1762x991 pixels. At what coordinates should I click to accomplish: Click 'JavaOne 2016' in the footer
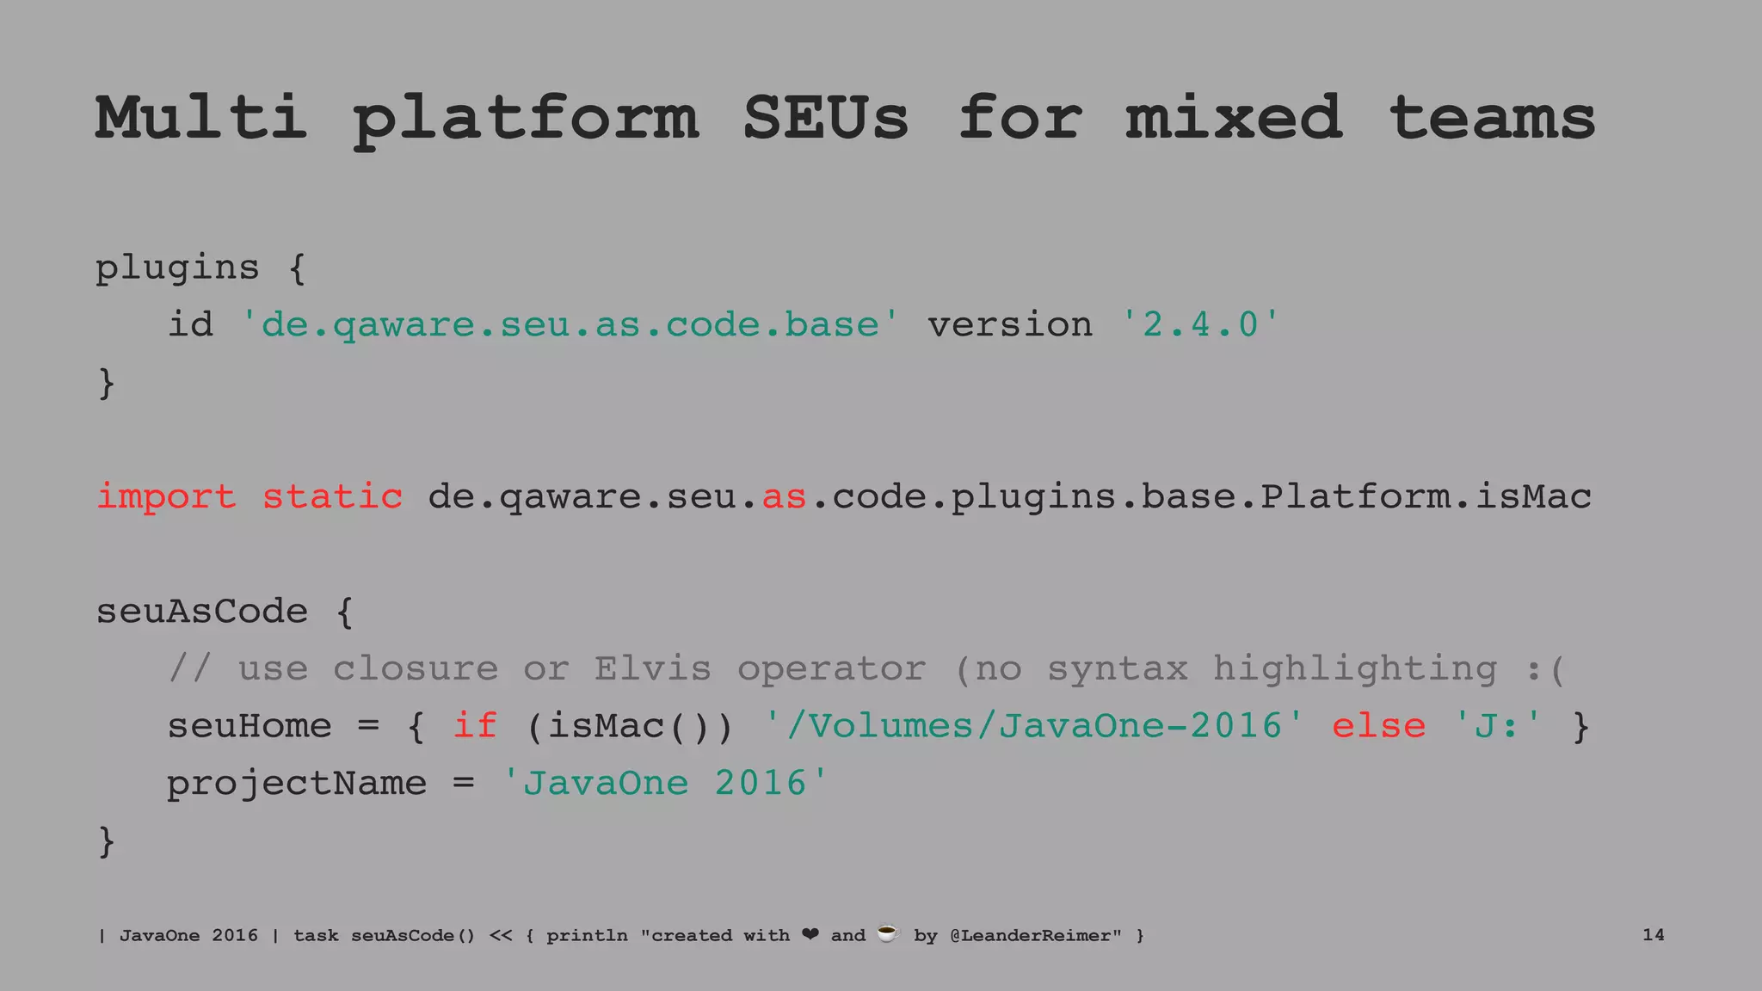click(188, 935)
